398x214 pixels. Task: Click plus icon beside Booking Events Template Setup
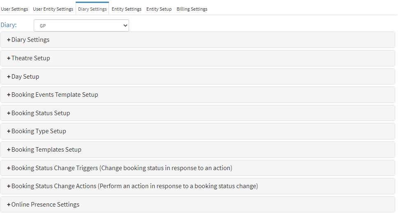(x=9, y=95)
